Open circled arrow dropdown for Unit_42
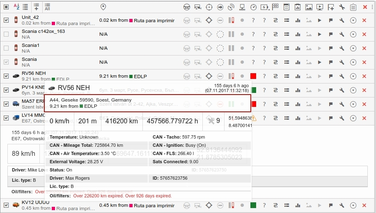 click(353, 21)
